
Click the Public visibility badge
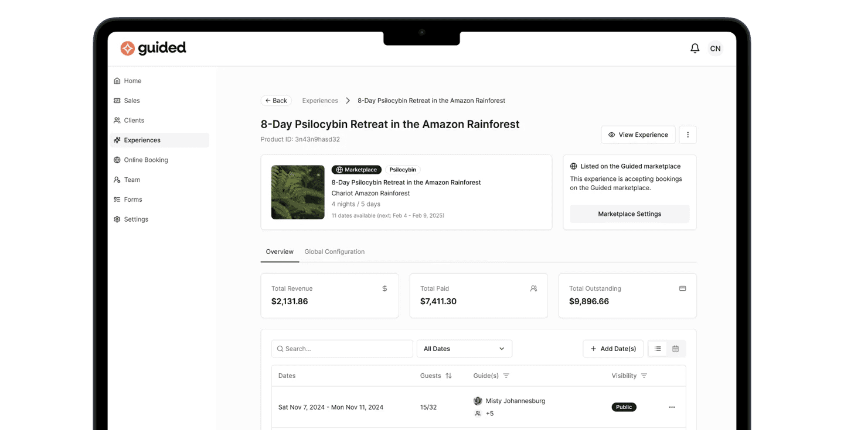[x=624, y=407]
